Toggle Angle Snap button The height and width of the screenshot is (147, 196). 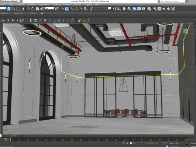point(77,9)
